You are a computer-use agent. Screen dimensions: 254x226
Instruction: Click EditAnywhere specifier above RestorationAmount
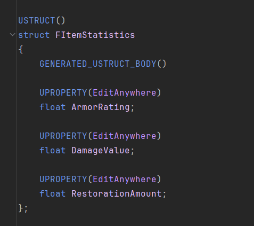(x=125, y=179)
